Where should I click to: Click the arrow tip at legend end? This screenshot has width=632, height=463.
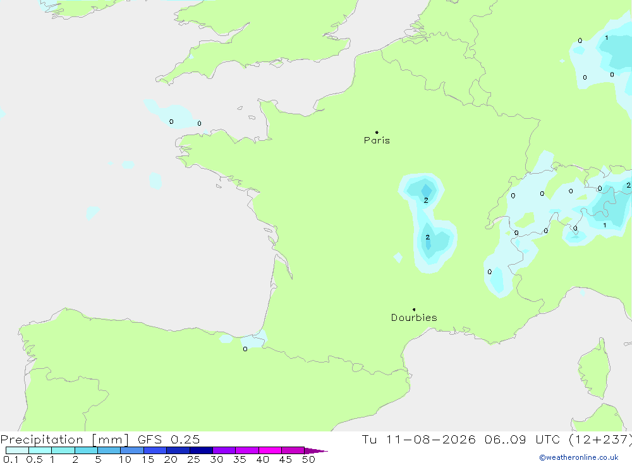[x=316, y=451]
